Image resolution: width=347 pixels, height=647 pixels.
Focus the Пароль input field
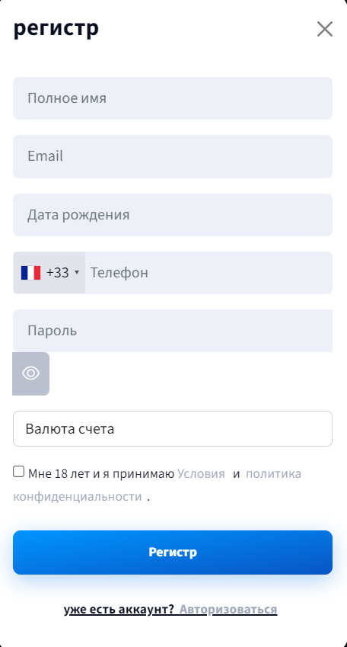(173, 331)
